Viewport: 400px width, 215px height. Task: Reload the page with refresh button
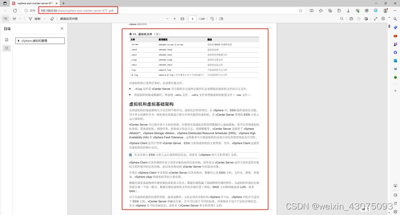pyautogui.click(x=15, y=11)
